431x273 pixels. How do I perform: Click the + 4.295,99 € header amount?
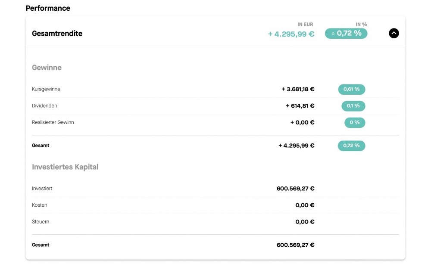[x=291, y=34]
